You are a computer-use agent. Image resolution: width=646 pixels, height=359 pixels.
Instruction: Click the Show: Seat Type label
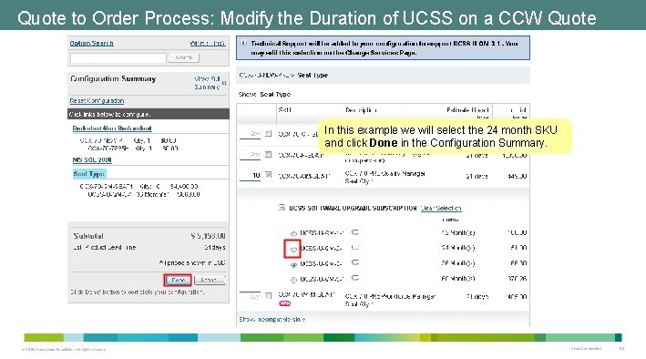(264, 95)
